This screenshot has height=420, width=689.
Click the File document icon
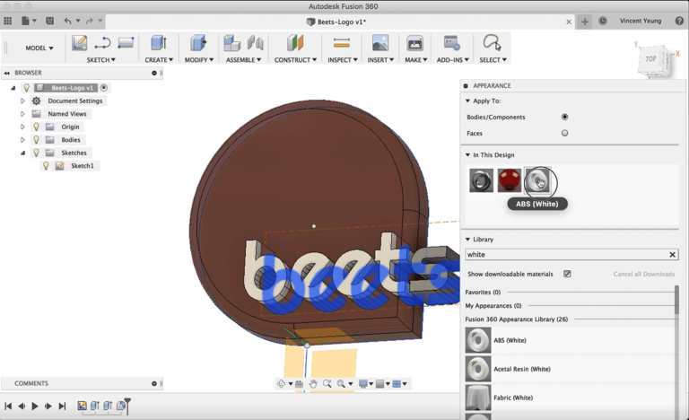pos(25,21)
